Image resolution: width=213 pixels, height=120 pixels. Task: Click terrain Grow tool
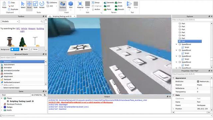118,3
